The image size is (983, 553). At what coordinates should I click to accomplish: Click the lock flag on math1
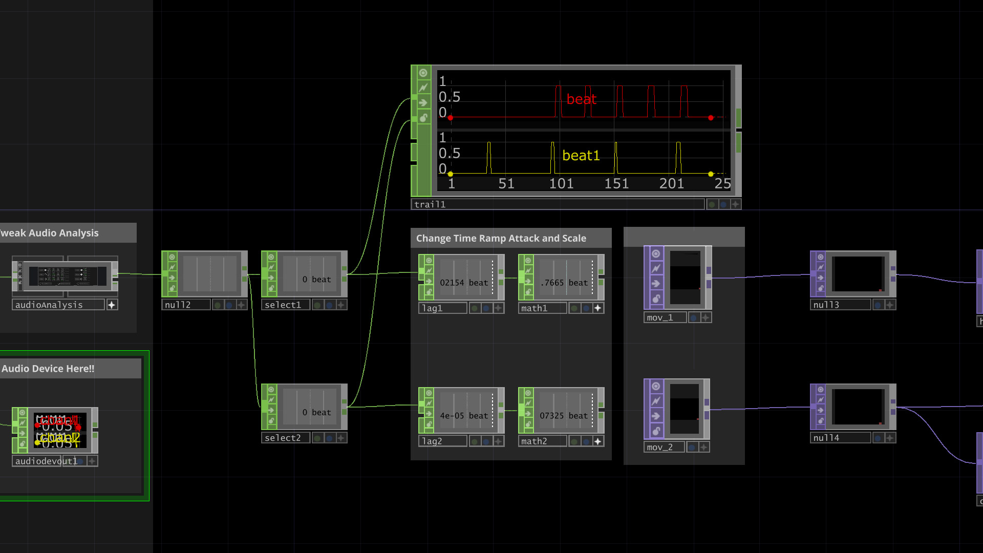528,291
